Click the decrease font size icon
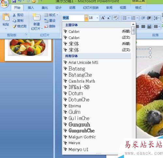 click(109, 18)
